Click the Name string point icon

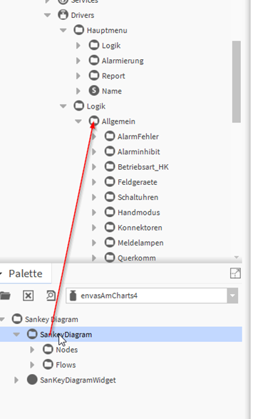[93, 91]
